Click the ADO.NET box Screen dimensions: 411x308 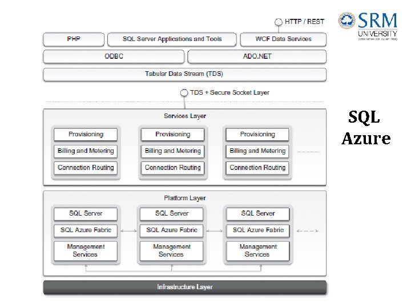point(257,56)
